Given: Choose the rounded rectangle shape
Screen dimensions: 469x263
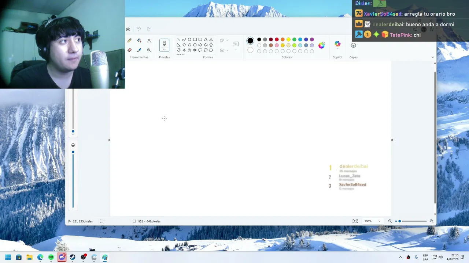Looking at the screenshot, I should pyautogui.click(x=200, y=39).
